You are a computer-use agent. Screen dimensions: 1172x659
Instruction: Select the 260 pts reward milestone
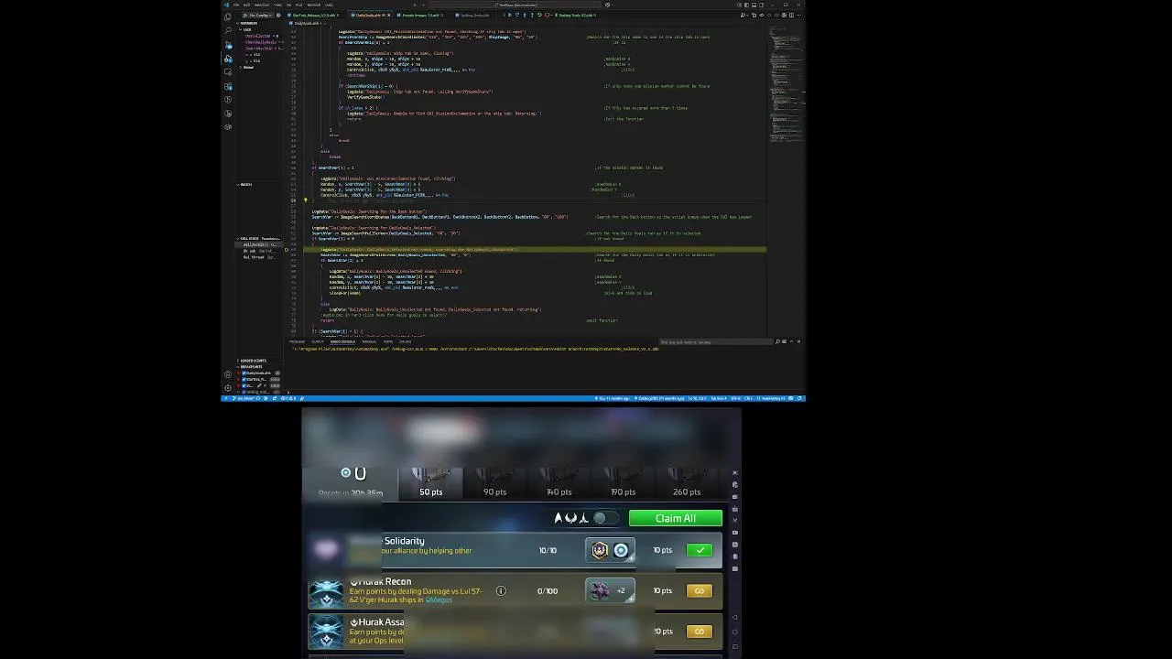coord(687,483)
